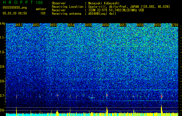Viewport: 182px width, 116px height.
Task: Click the Receiving Location value Ogata-vill. Akita-Pref.
Action: click(109, 7)
